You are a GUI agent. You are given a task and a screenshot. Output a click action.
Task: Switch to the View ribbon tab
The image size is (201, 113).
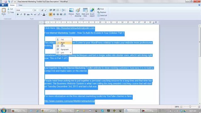pyautogui.click(x=20, y=5)
